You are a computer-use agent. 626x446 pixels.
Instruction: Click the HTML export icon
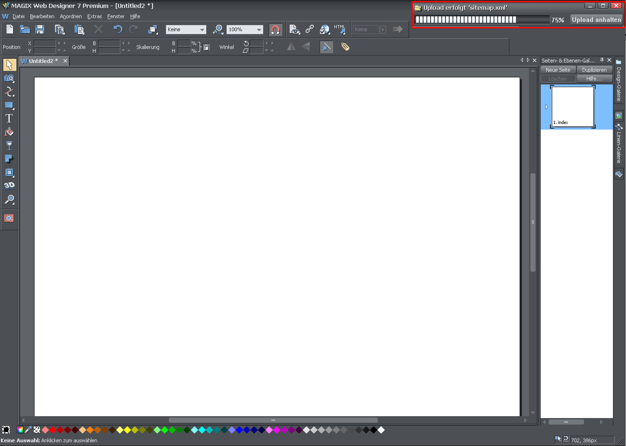pyautogui.click(x=340, y=29)
